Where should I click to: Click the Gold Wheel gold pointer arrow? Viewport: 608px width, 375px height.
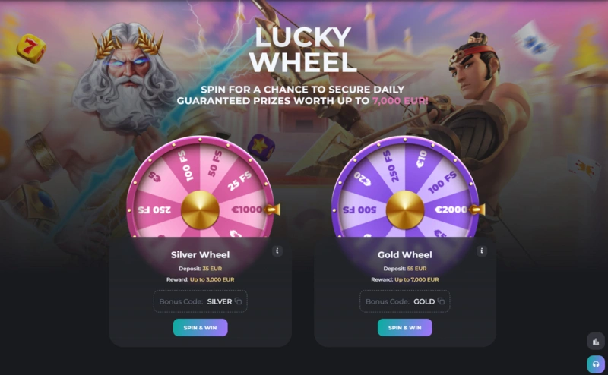(x=477, y=210)
